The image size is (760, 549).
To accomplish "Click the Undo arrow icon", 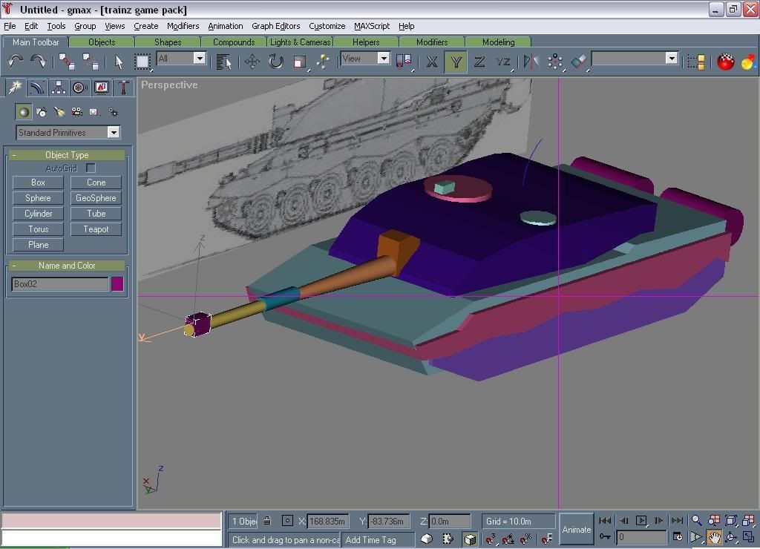I will (16, 62).
